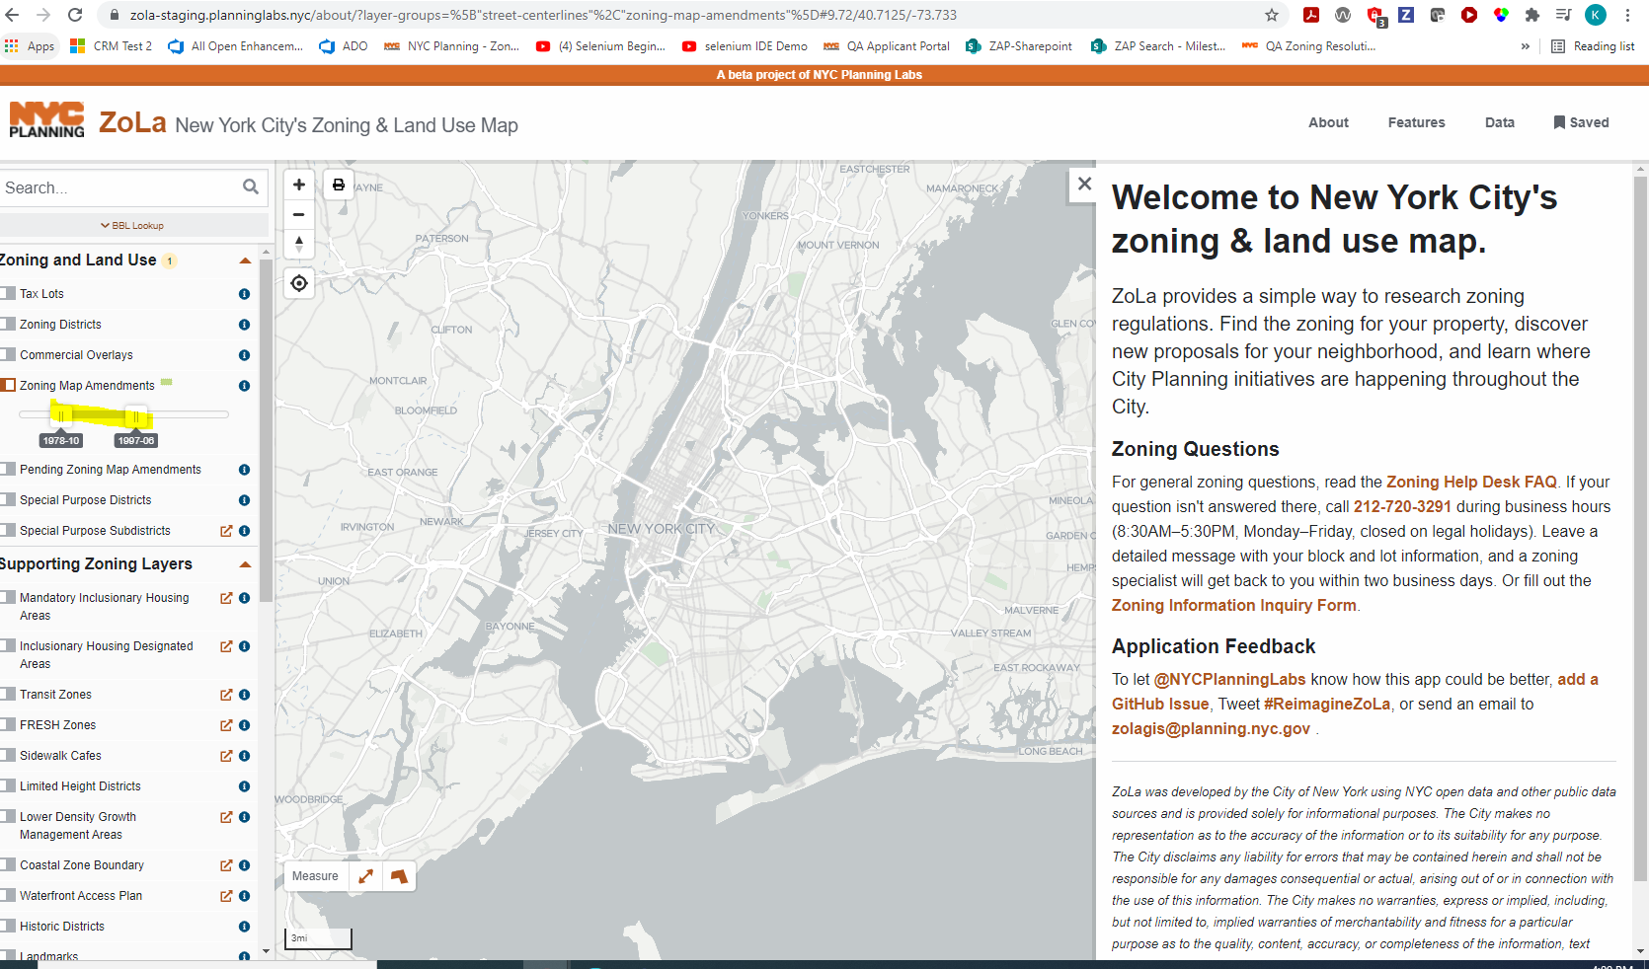The image size is (1649, 969).
Task: Open the Features menu item
Action: tap(1416, 122)
